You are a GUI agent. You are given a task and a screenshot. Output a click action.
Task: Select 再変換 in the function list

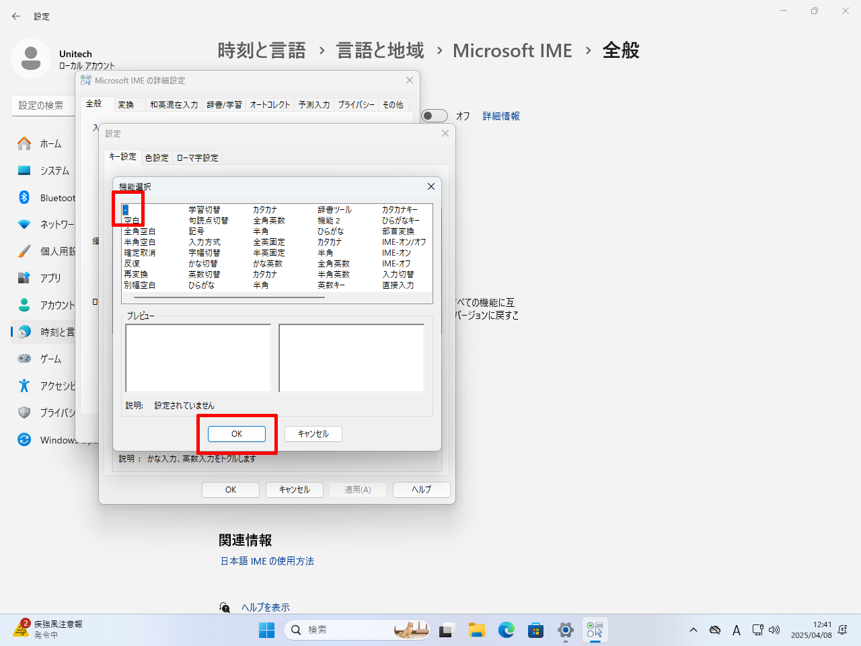pyautogui.click(x=136, y=275)
